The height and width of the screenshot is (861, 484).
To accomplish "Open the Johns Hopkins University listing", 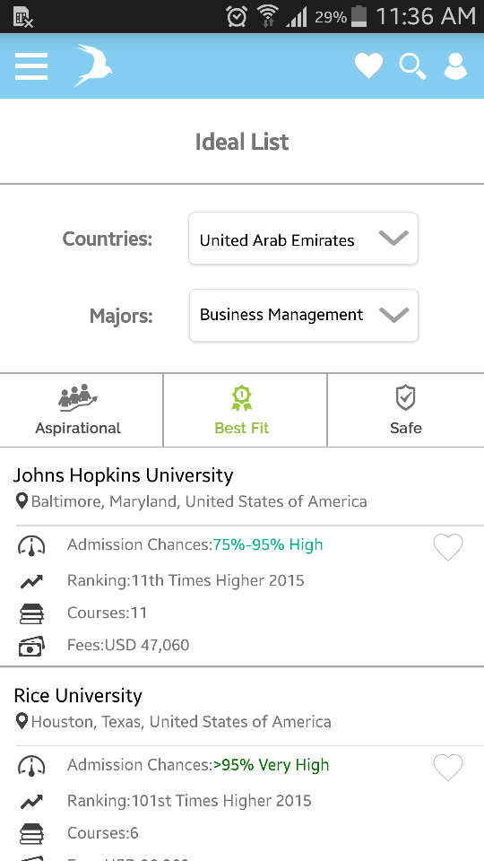I will [x=123, y=475].
